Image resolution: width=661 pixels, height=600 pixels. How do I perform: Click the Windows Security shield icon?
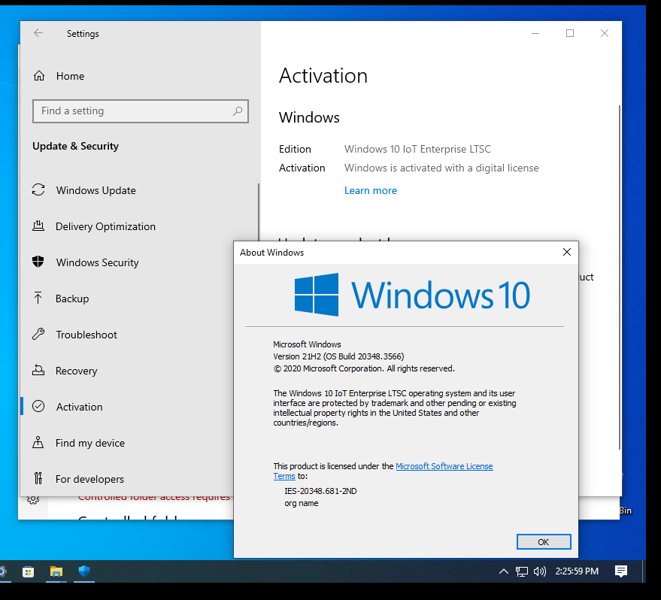click(x=38, y=262)
